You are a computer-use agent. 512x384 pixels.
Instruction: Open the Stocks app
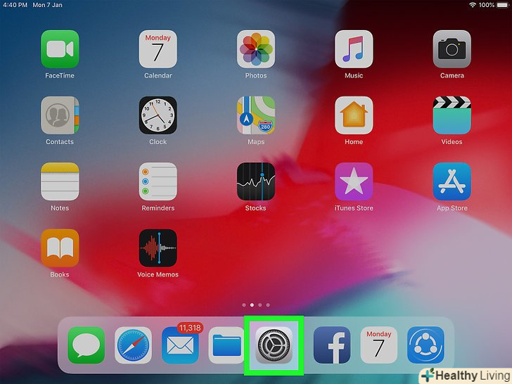tap(256, 181)
